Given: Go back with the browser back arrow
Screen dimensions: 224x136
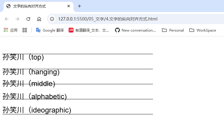Looking at the screenshot, I should coord(7,19).
